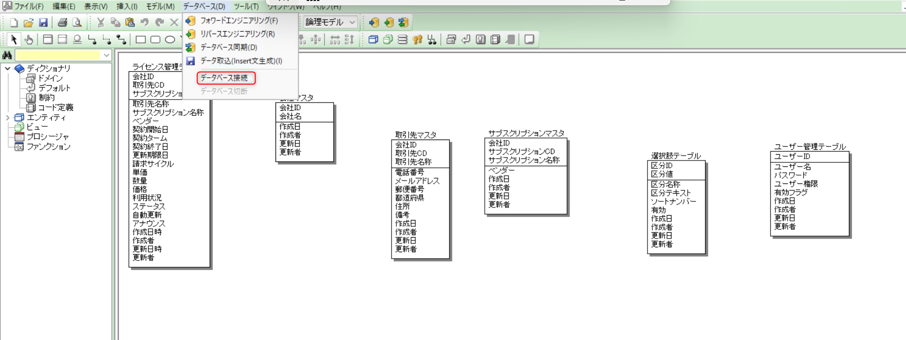Click the binoculars search icon
Screen dimensions: 906x340
point(7,55)
